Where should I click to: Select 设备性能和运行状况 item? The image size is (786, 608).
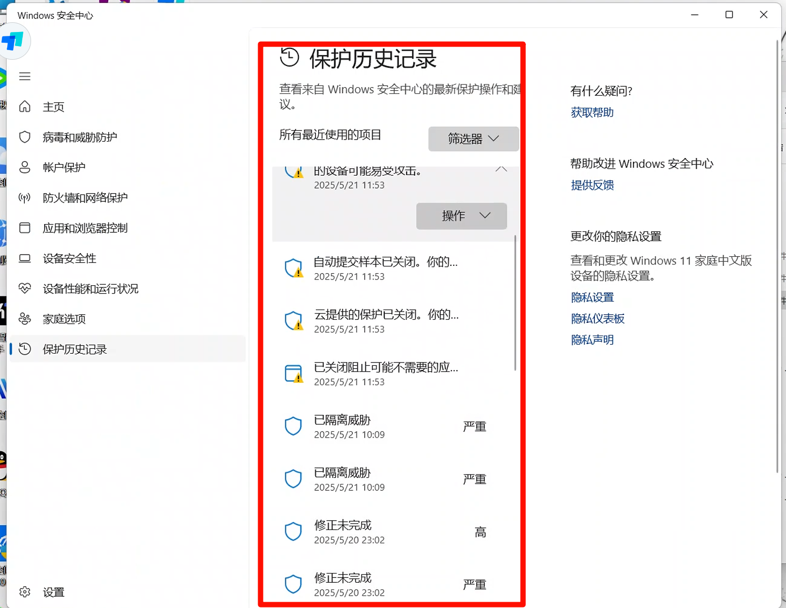click(x=128, y=288)
